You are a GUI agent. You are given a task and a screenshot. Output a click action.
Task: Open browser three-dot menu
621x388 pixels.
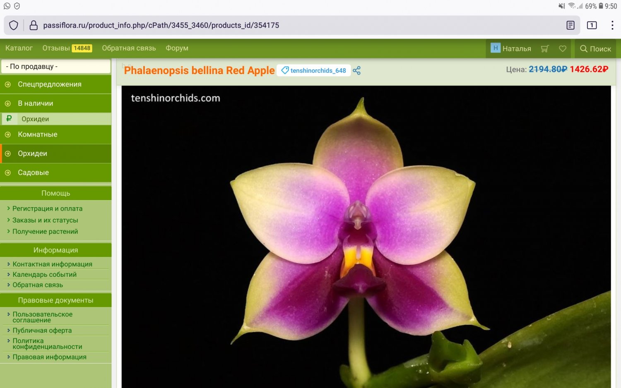612,25
